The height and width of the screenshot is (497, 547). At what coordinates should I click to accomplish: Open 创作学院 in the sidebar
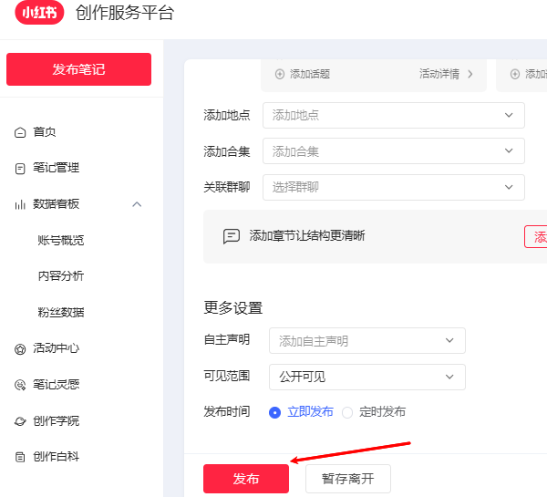point(56,421)
